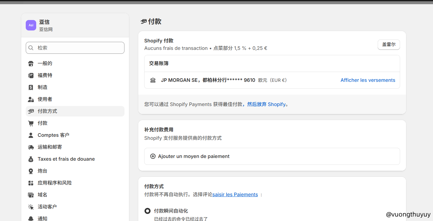Click the bank icon beside JP MORGAN SE
Image resolution: width=433 pixels, height=221 pixels.
click(153, 80)
